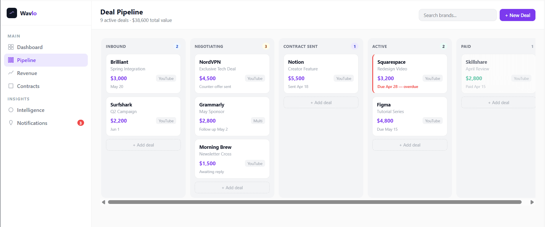Click the Contracts square icon
Image resolution: width=545 pixels, height=227 pixels.
tap(11, 86)
